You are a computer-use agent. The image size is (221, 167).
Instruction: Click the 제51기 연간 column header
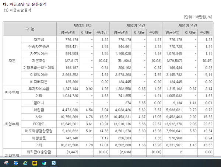[x=187, y=25]
